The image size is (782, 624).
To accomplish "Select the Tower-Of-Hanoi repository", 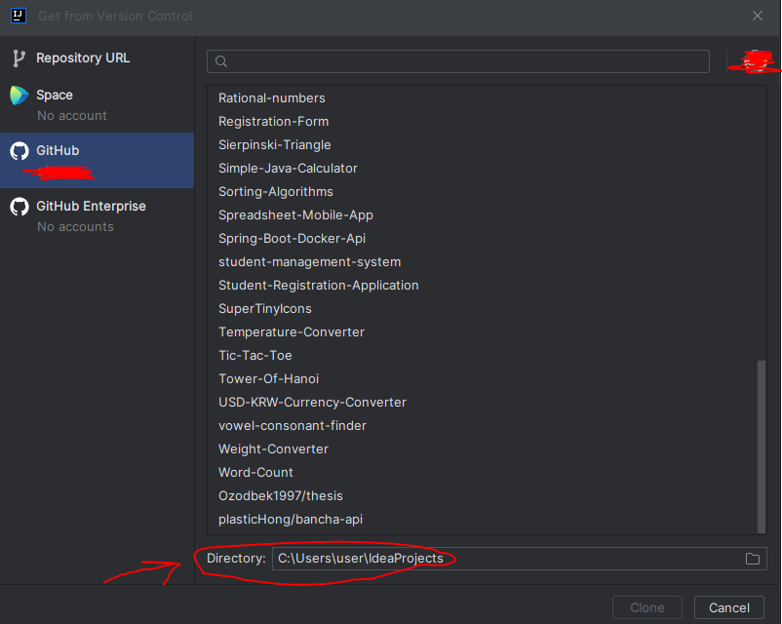I will pyautogui.click(x=487, y=379).
